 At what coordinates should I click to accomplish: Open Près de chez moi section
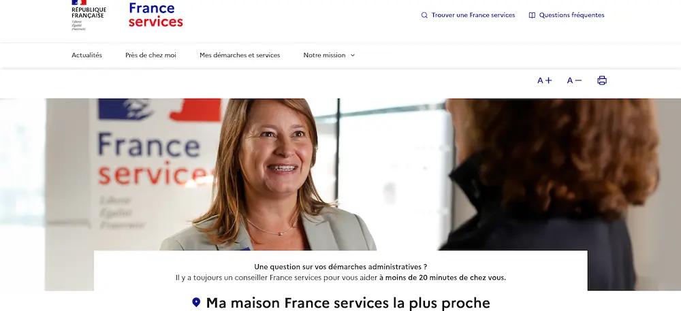[151, 55]
